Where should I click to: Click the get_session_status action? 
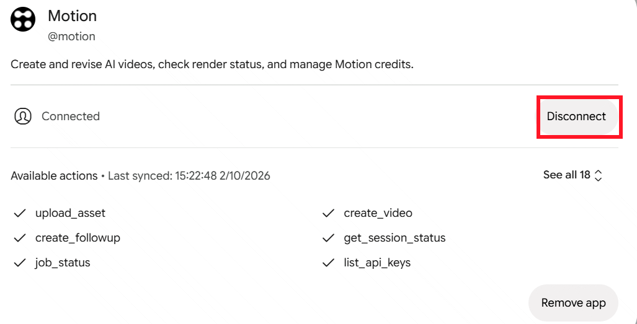(394, 238)
